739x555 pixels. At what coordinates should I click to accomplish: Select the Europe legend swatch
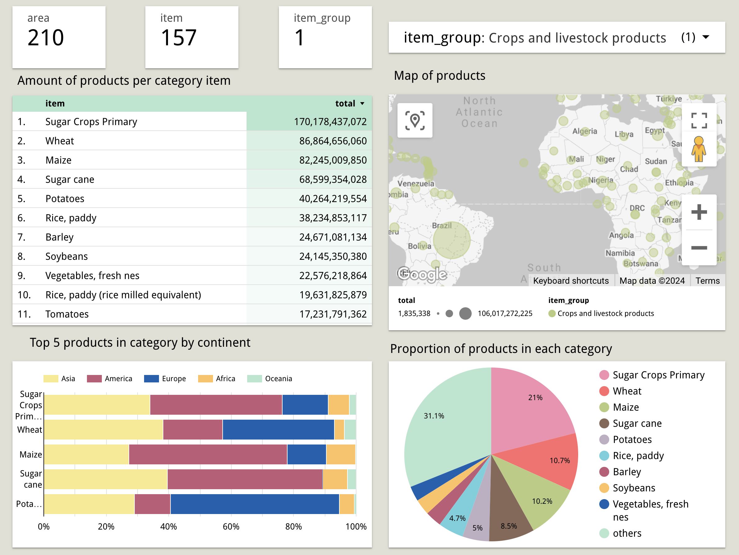(x=151, y=379)
